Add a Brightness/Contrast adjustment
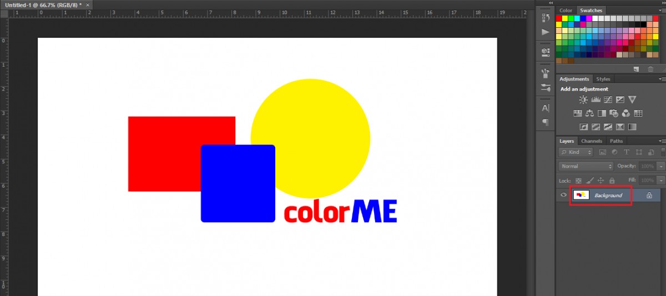This screenshot has height=296, width=666. [583, 99]
